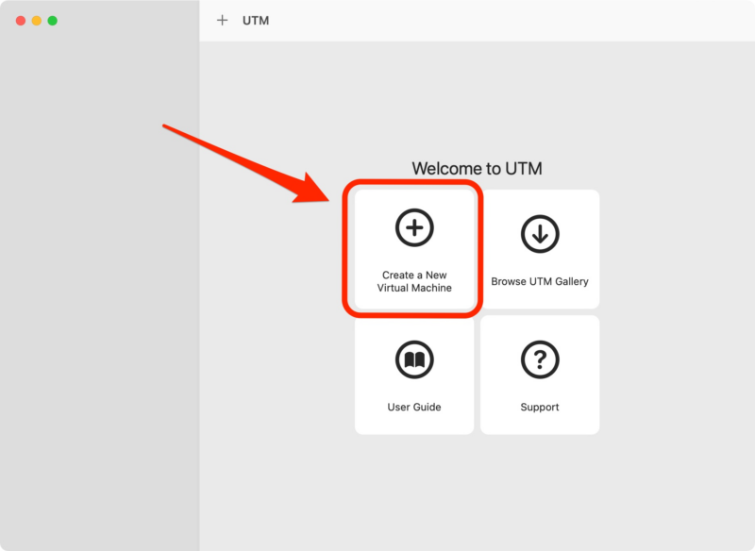Open the Support card

point(540,375)
